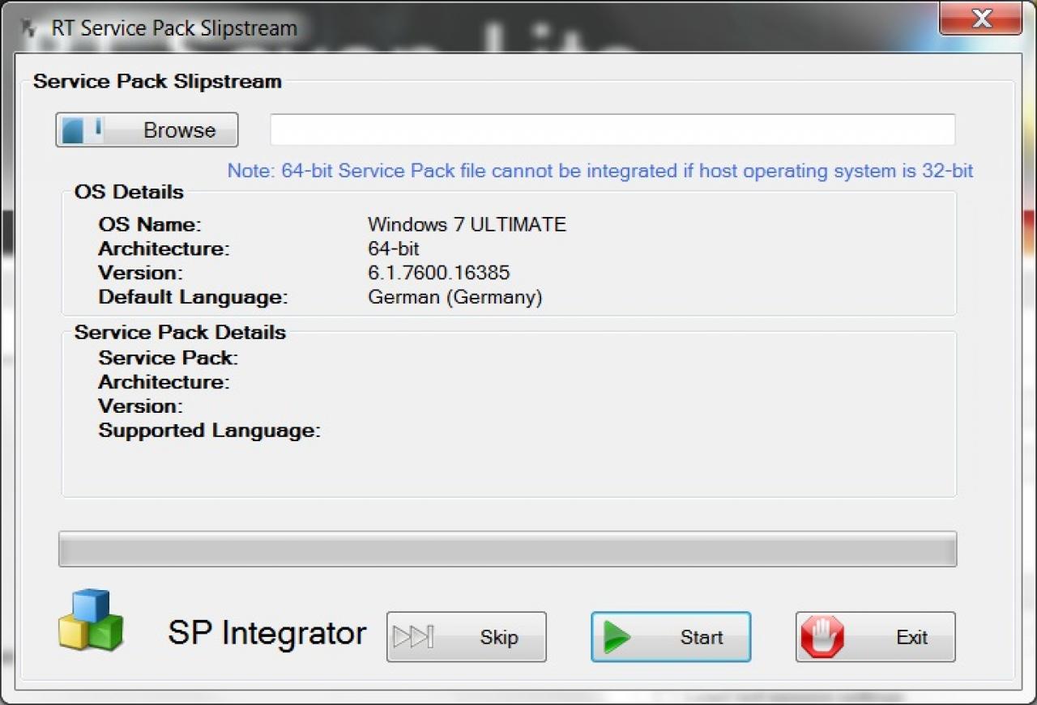Click the integration progress bar
Viewport: 1037px width, 705px height.
click(x=508, y=549)
